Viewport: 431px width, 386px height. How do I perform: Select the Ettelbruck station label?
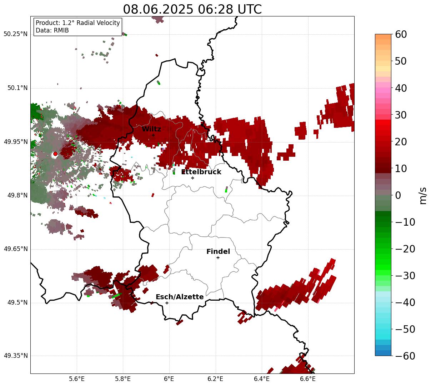point(201,172)
